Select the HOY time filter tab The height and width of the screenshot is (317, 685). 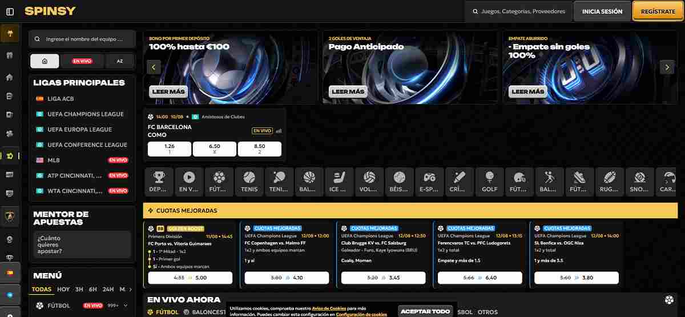(x=63, y=289)
